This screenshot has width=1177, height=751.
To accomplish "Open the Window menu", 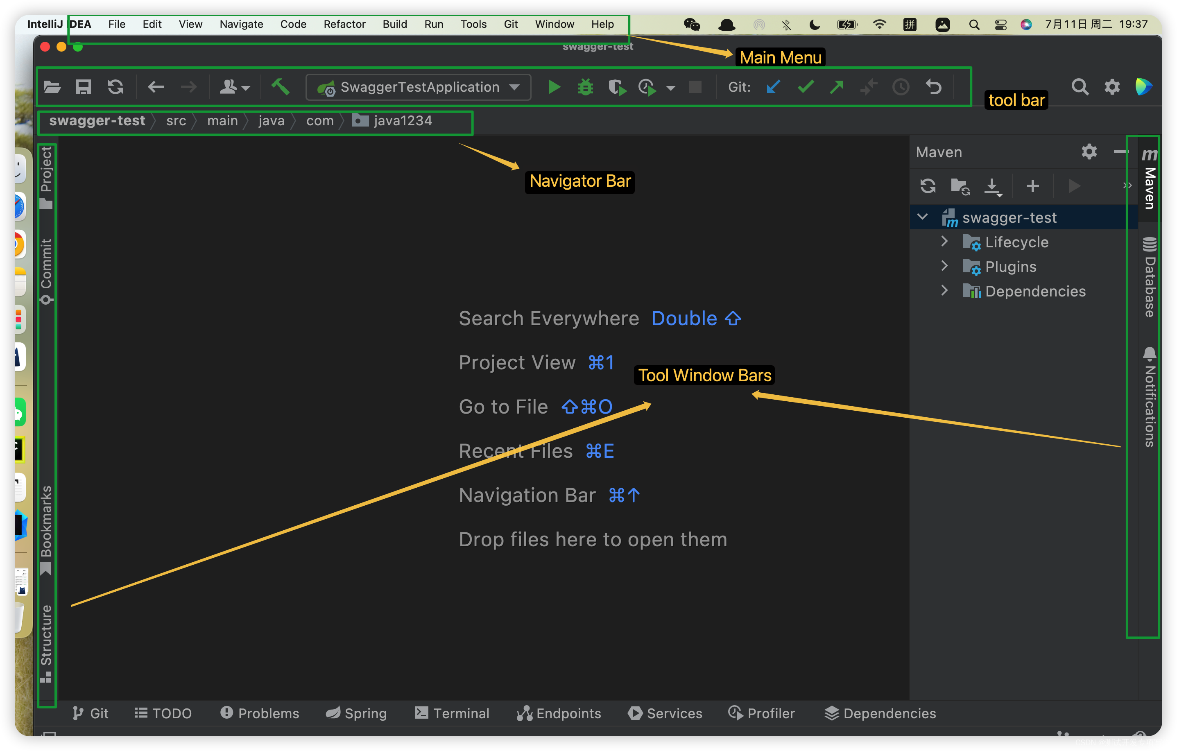I will (555, 24).
